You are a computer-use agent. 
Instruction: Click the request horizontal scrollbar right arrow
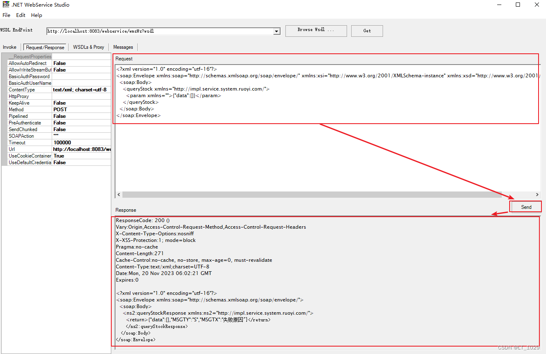tap(537, 194)
